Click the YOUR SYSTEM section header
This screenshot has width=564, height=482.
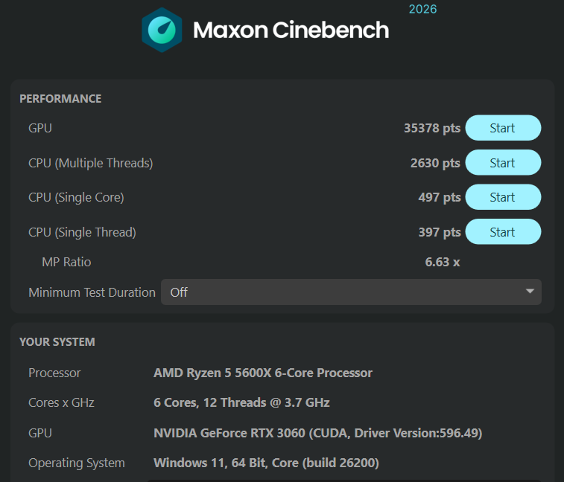point(57,342)
